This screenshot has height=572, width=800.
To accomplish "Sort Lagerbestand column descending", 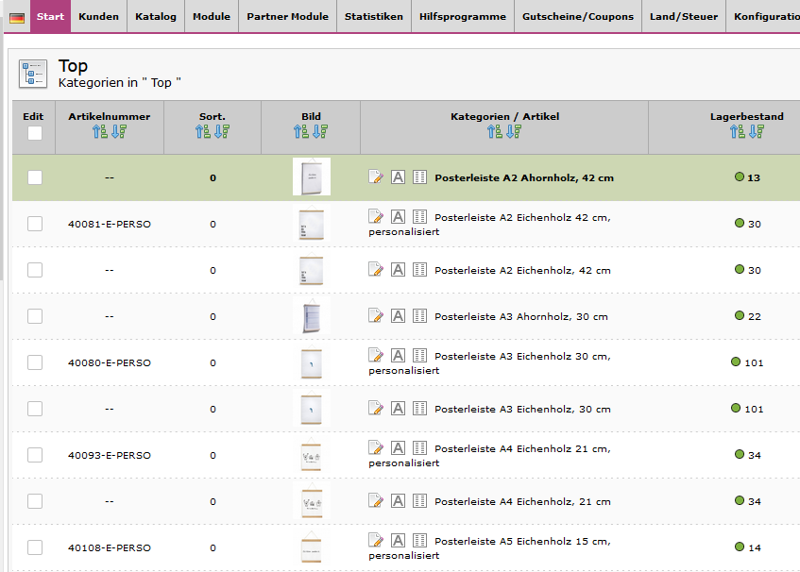I will (x=756, y=132).
